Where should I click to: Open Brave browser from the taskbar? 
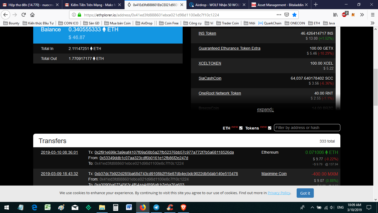click(x=183, y=207)
